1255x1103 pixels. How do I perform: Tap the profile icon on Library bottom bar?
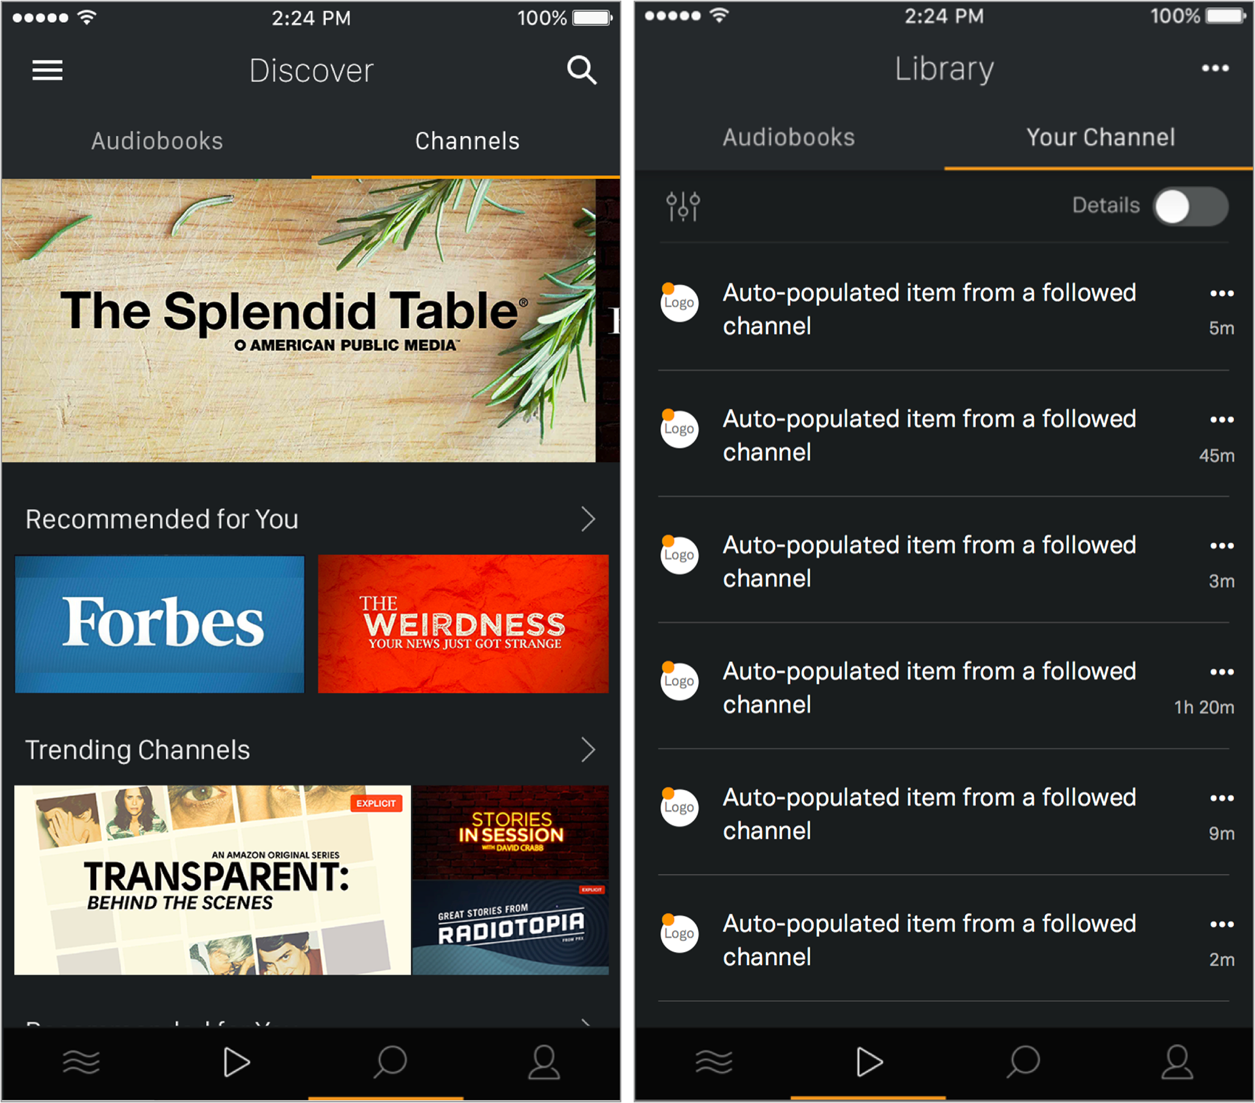click(1177, 1062)
